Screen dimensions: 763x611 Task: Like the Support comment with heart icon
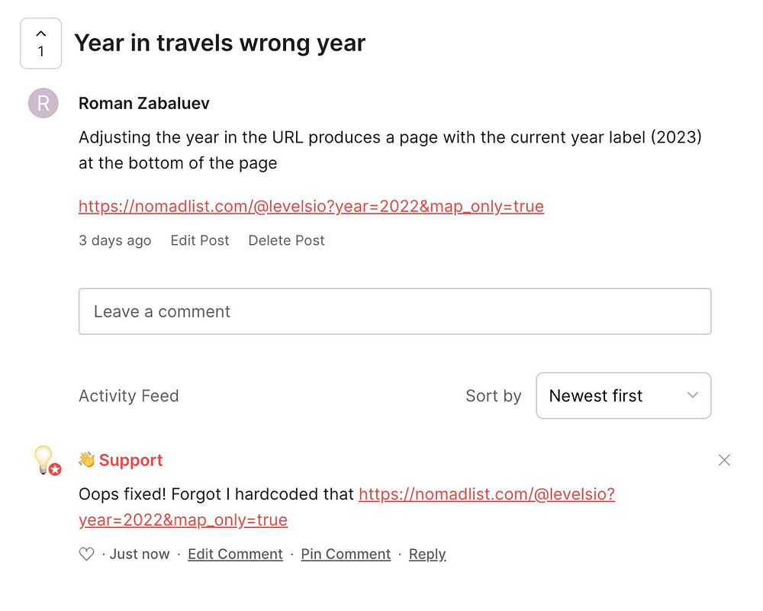87,555
